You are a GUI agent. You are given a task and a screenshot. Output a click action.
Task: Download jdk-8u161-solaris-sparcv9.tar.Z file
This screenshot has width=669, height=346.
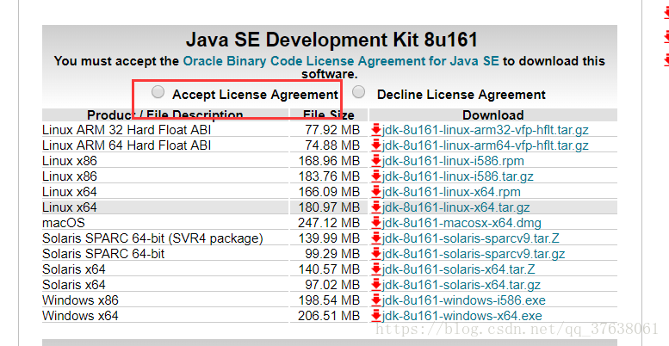coord(471,238)
